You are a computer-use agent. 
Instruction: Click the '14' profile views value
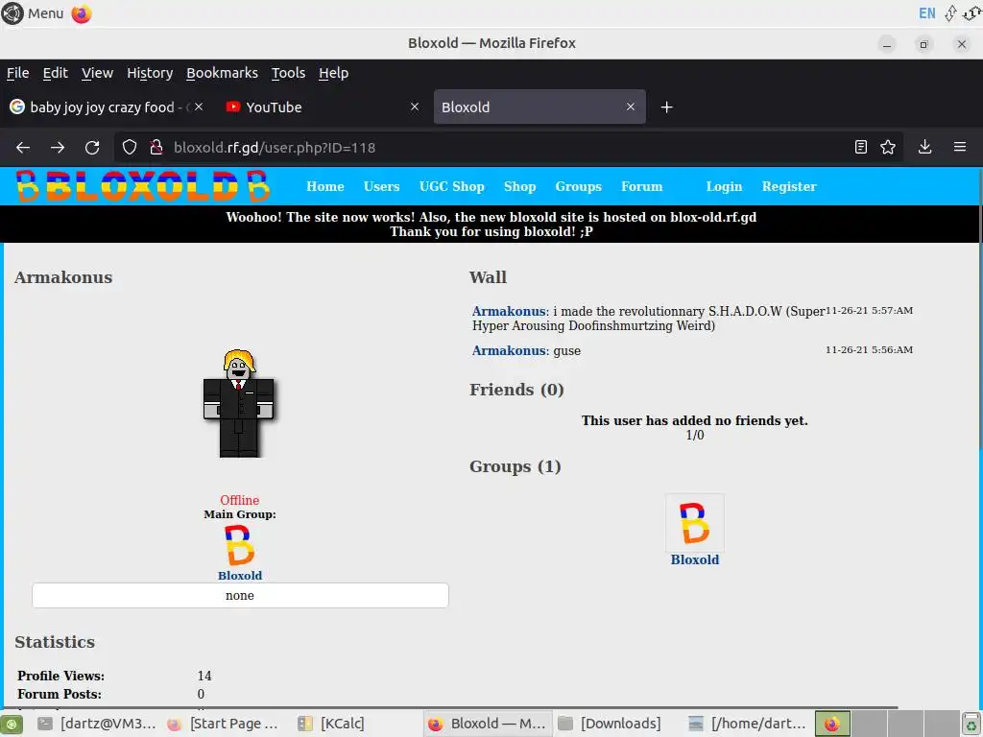204,676
